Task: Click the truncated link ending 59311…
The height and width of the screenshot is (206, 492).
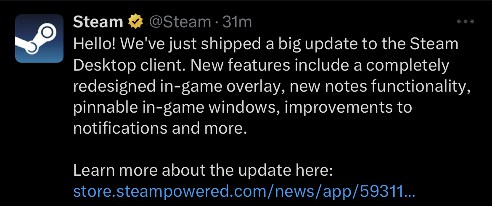Action: coord(244,192)
